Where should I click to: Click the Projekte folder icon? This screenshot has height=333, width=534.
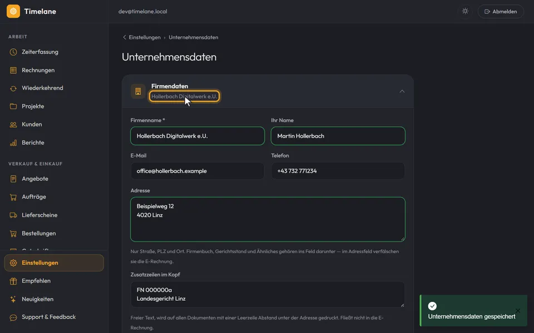click(13, 107)
